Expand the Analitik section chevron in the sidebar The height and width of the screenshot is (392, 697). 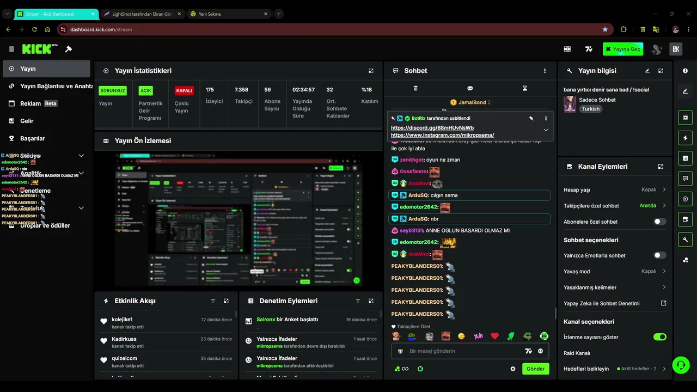click(x=81, y=173)
